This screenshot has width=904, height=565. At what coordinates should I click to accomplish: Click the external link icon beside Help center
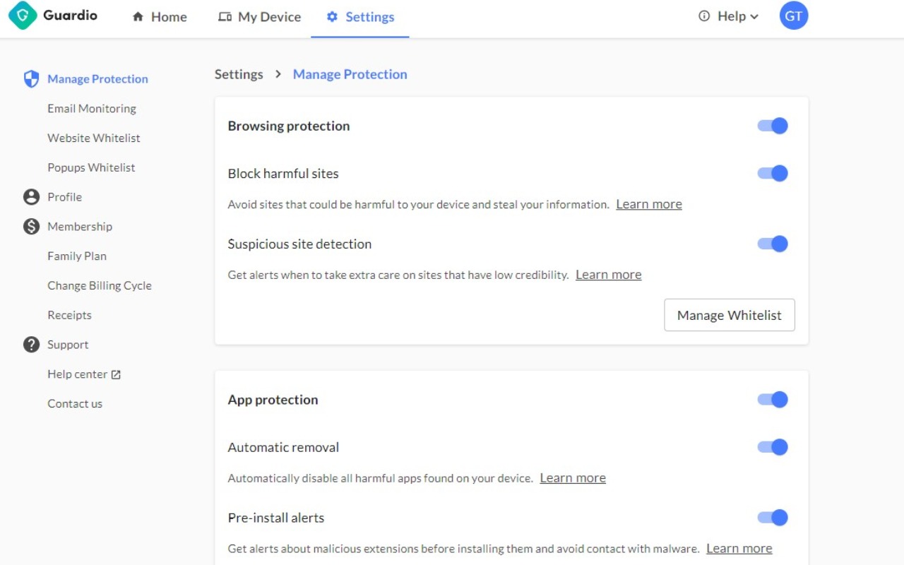click(117, 375)
